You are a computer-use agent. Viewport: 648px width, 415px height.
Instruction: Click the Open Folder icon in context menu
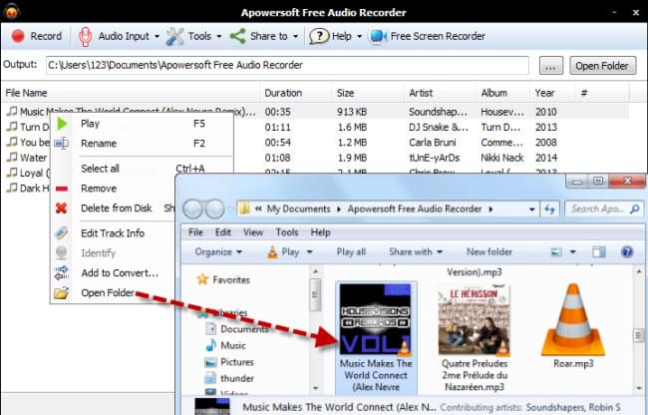click(61, 293)
